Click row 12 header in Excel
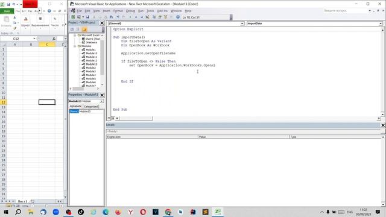 click(x=4, y=102)
